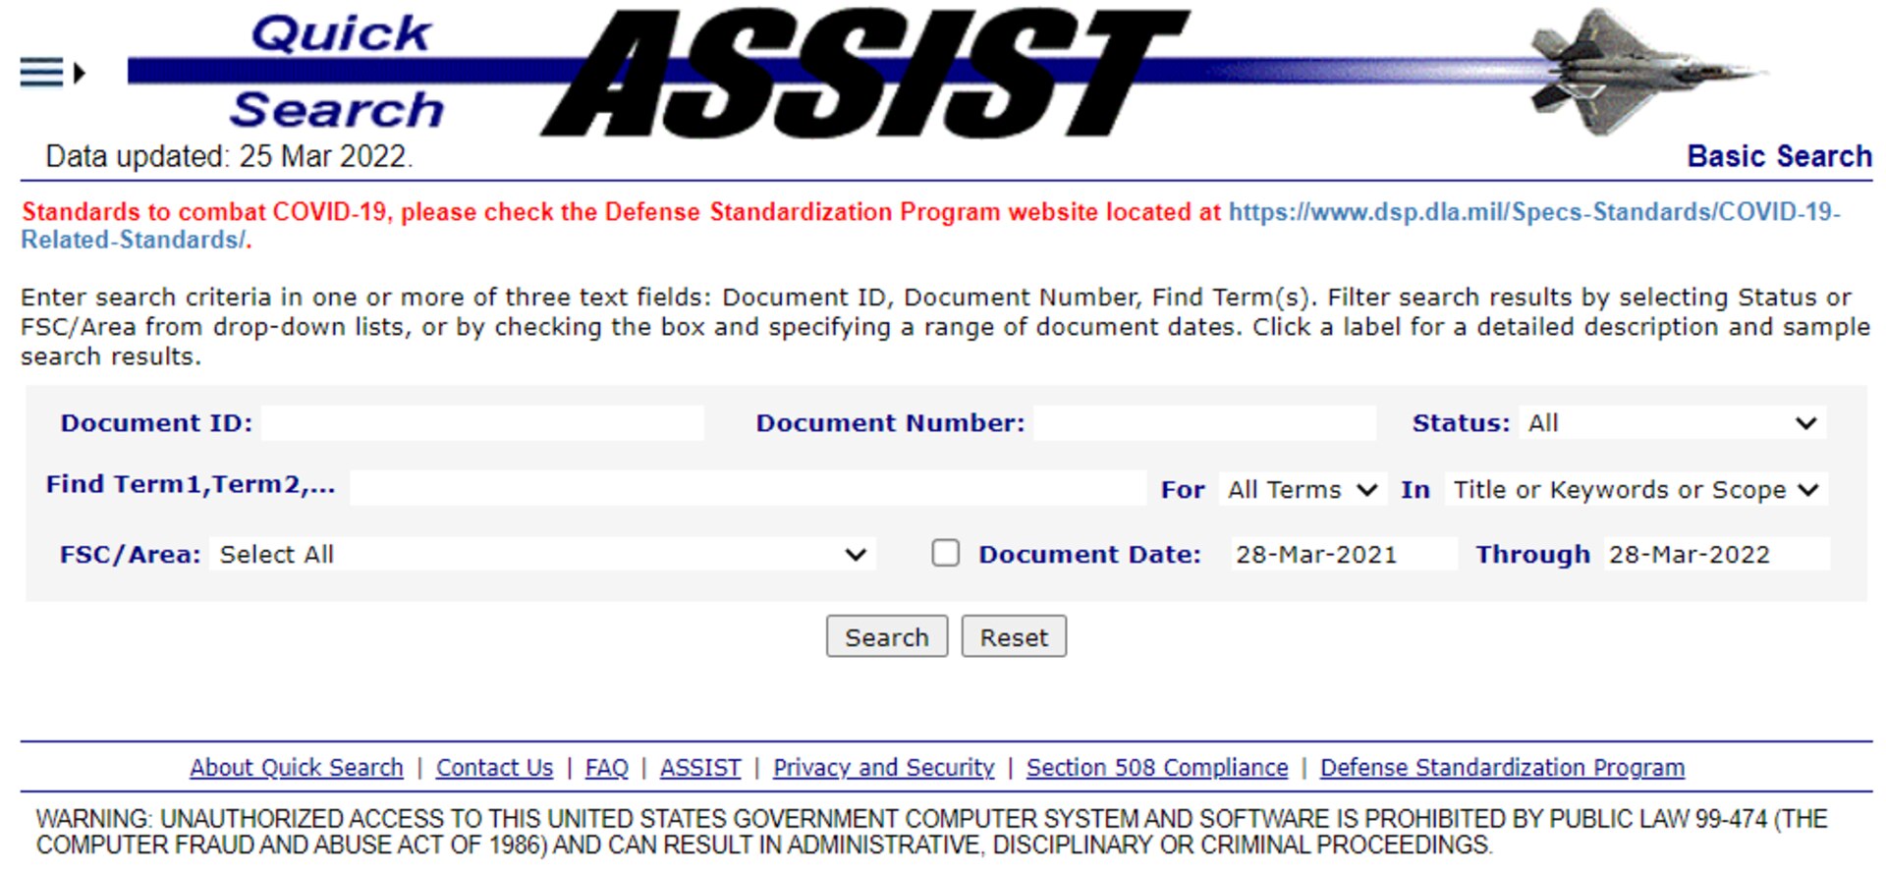Click the Search button
This screenshot has width=1886, height=872.
[x=886, y=636]
